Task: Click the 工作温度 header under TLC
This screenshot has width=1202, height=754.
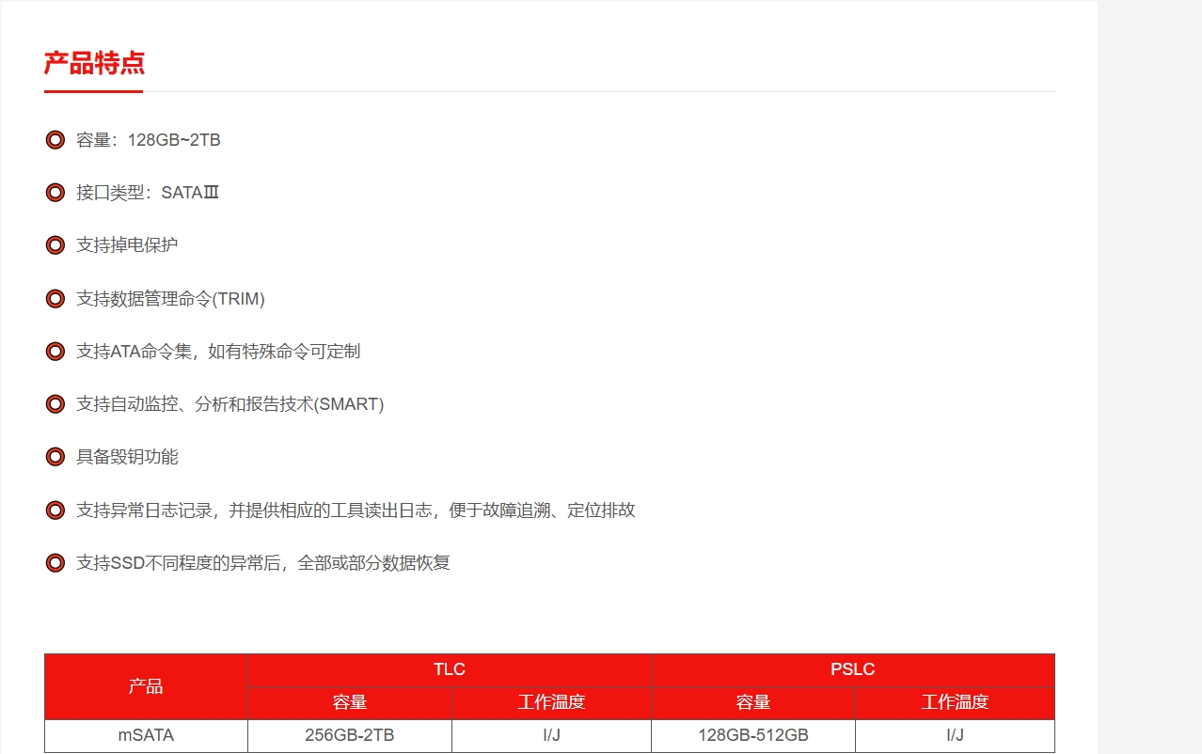Action: pyautogui.click(x=551, y=703)
